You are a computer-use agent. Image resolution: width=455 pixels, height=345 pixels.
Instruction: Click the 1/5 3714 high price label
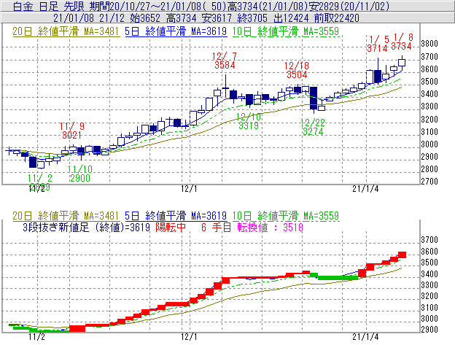pyautogui.click(x=378, y=44)
